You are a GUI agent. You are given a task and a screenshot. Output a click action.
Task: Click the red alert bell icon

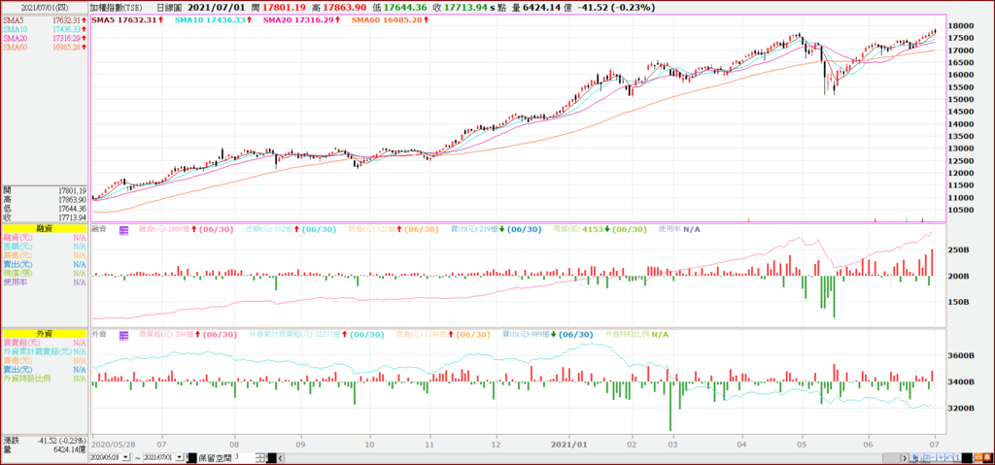(987, 457)
